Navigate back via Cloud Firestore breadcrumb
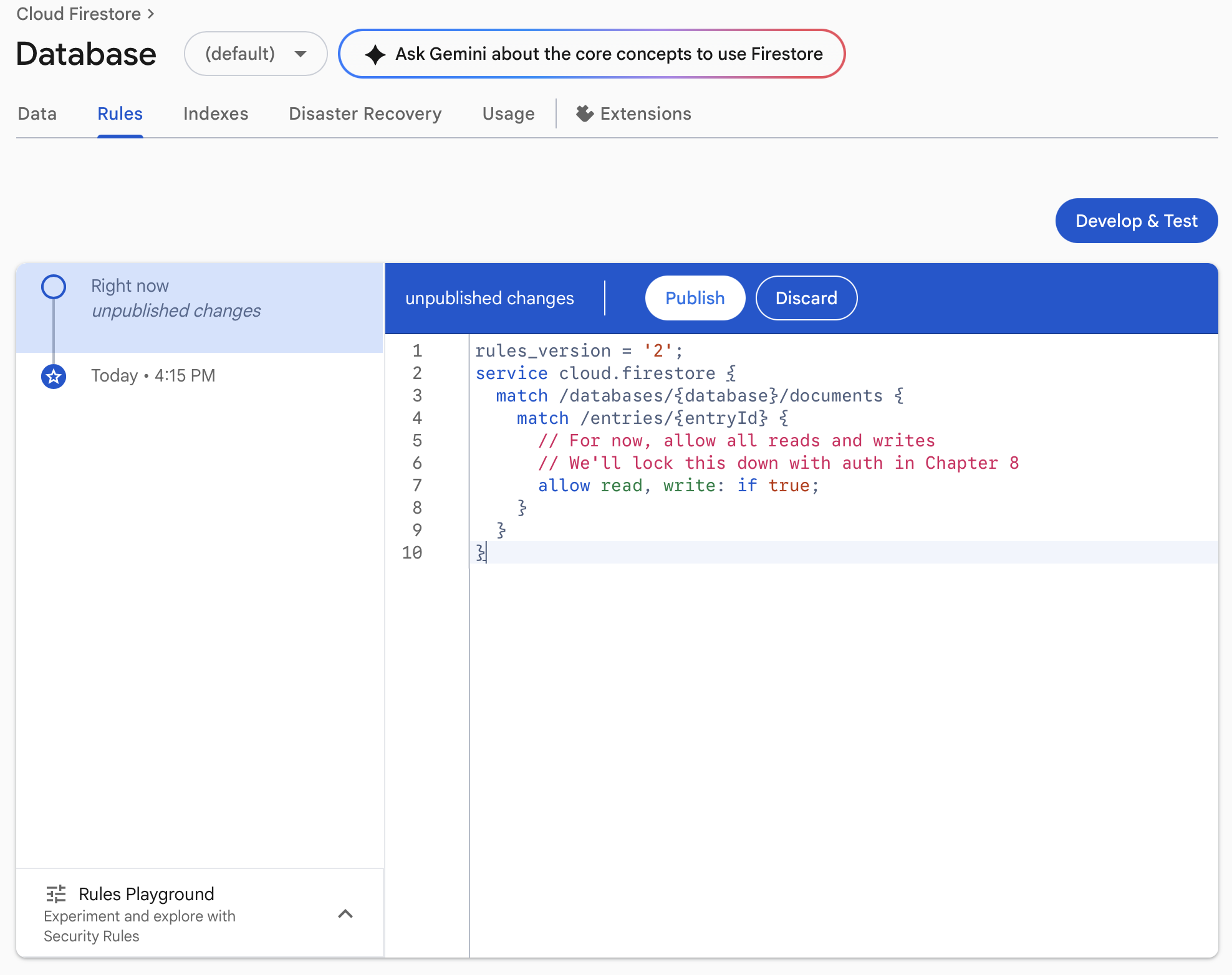This screenshot has width=1232, height=975. point(79,13)
